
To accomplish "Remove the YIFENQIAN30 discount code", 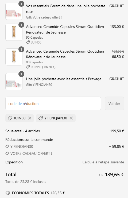I will 71,118.
